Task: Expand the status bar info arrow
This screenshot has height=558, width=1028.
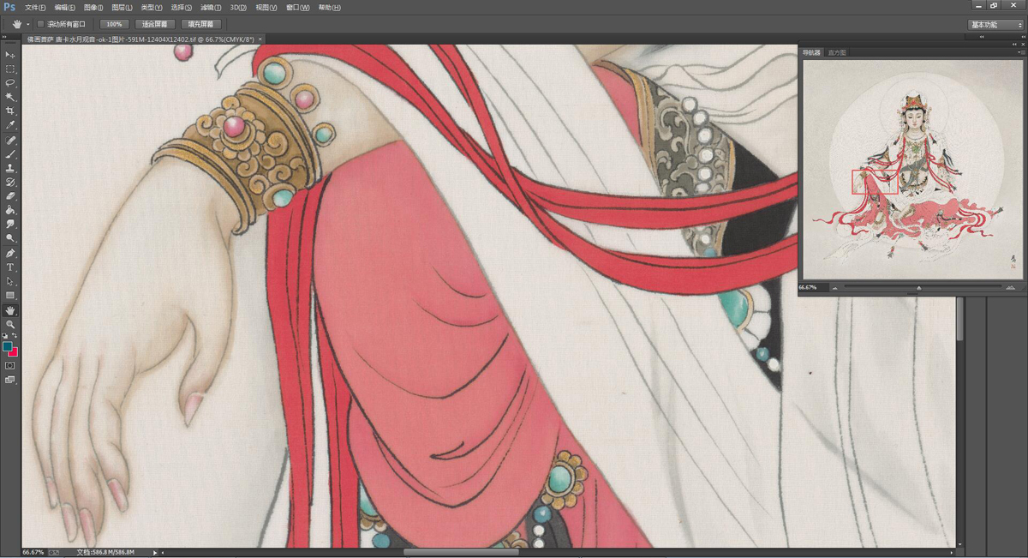Action: [155, 553]
